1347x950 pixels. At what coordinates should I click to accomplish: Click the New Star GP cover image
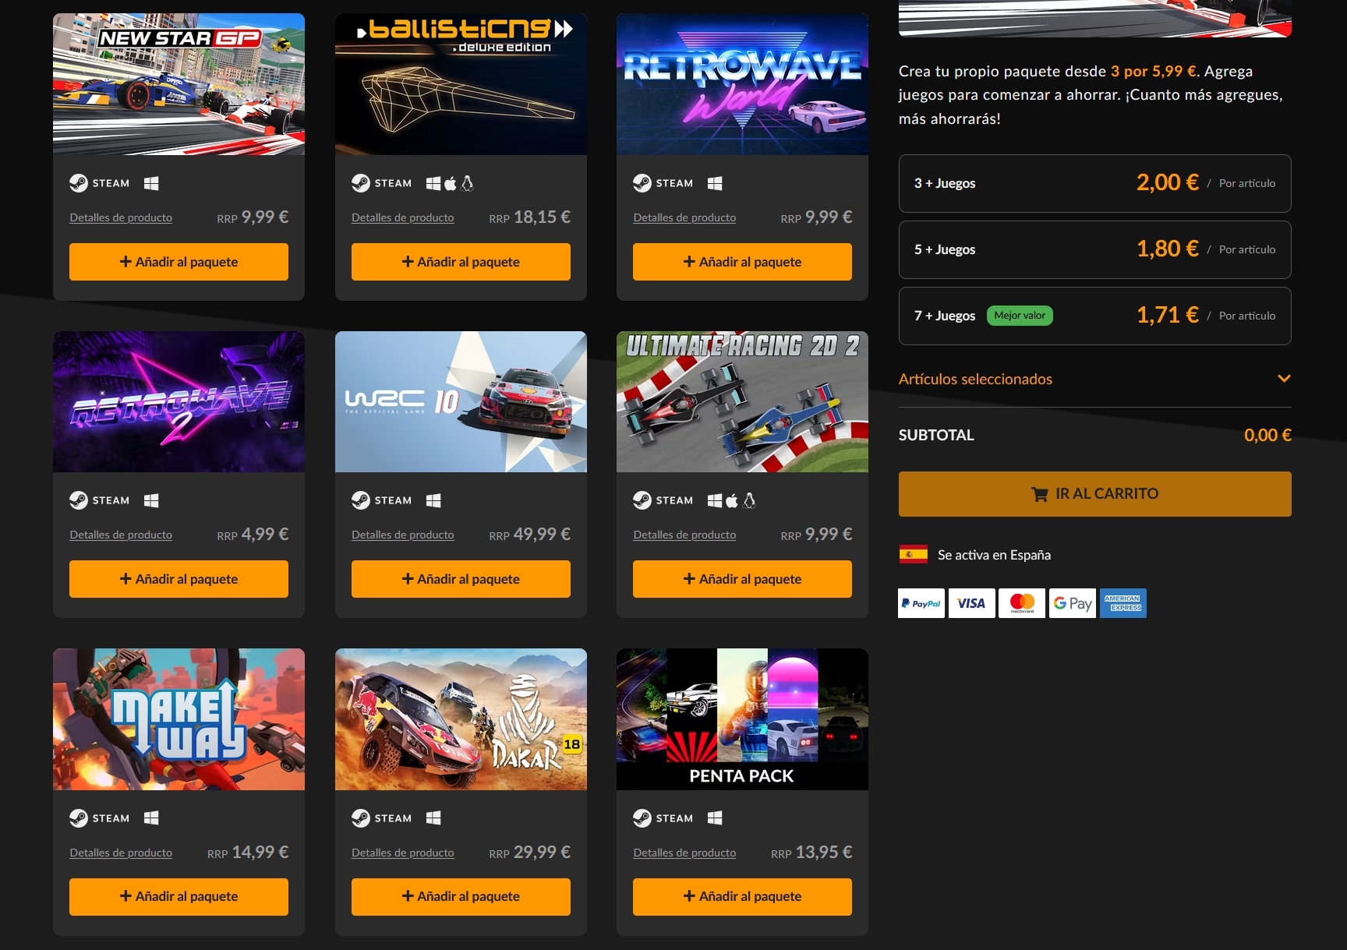click(179, 84)
